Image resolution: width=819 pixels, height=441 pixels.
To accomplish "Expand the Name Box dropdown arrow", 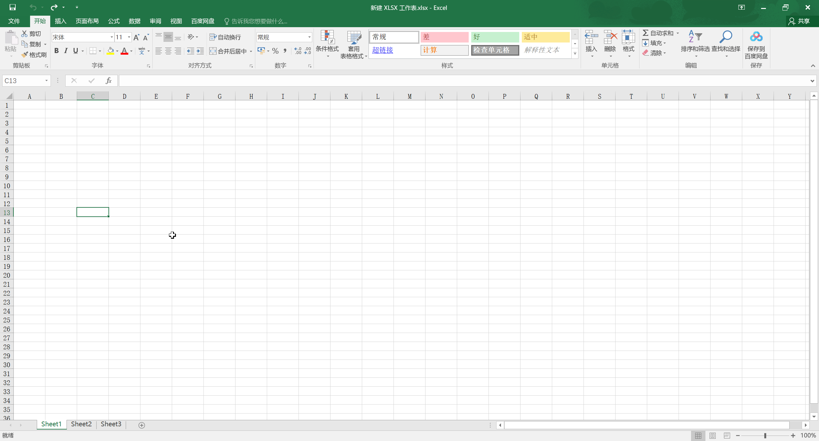I will pos(46,81).
